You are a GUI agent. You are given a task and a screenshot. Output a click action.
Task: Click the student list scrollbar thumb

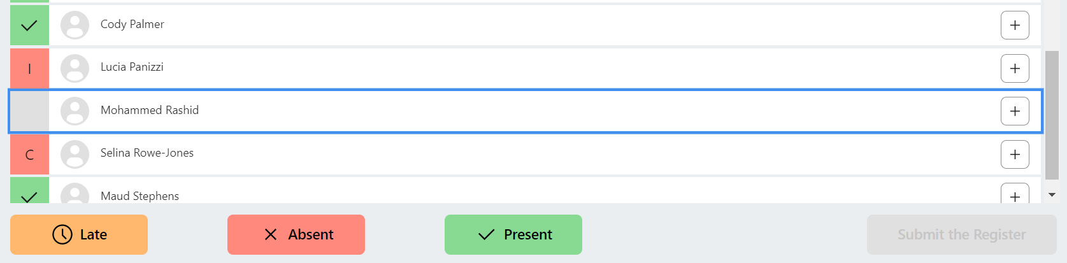click(x=1052, y=115)
